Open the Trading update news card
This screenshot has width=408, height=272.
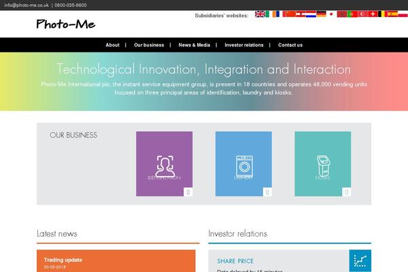point(116,261)
